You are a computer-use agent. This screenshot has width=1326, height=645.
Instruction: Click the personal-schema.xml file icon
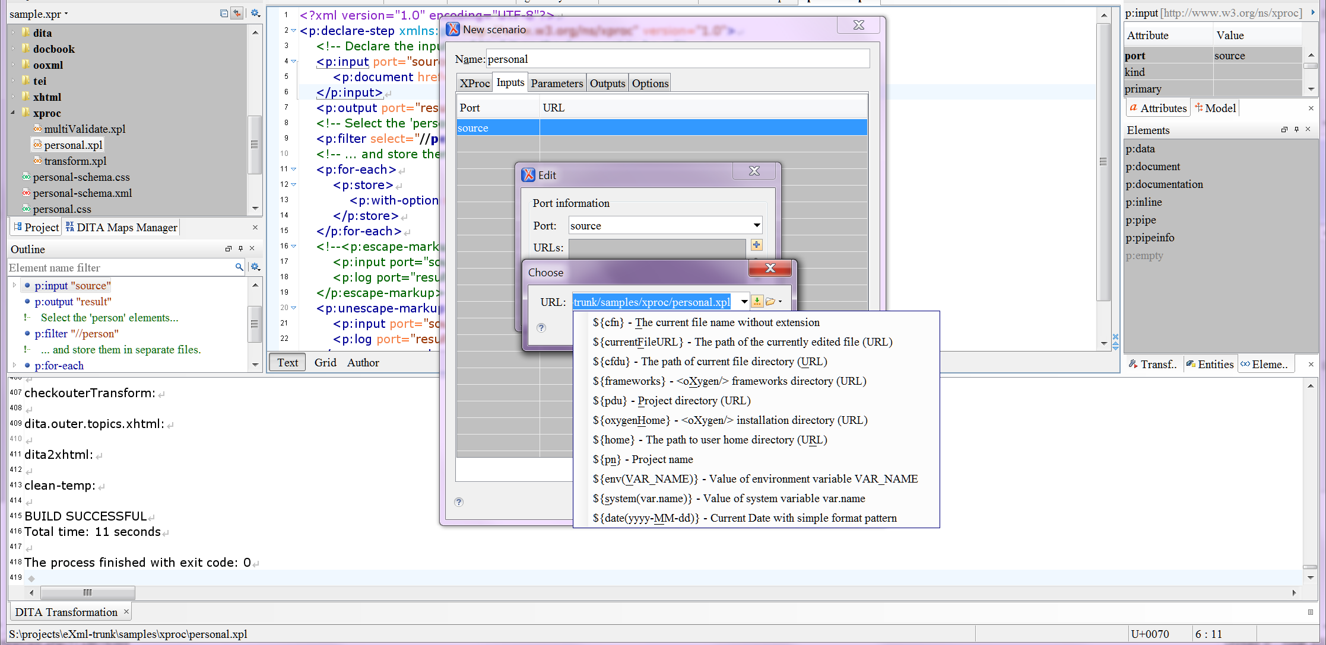pyautogui.click(x=26, y=193)
